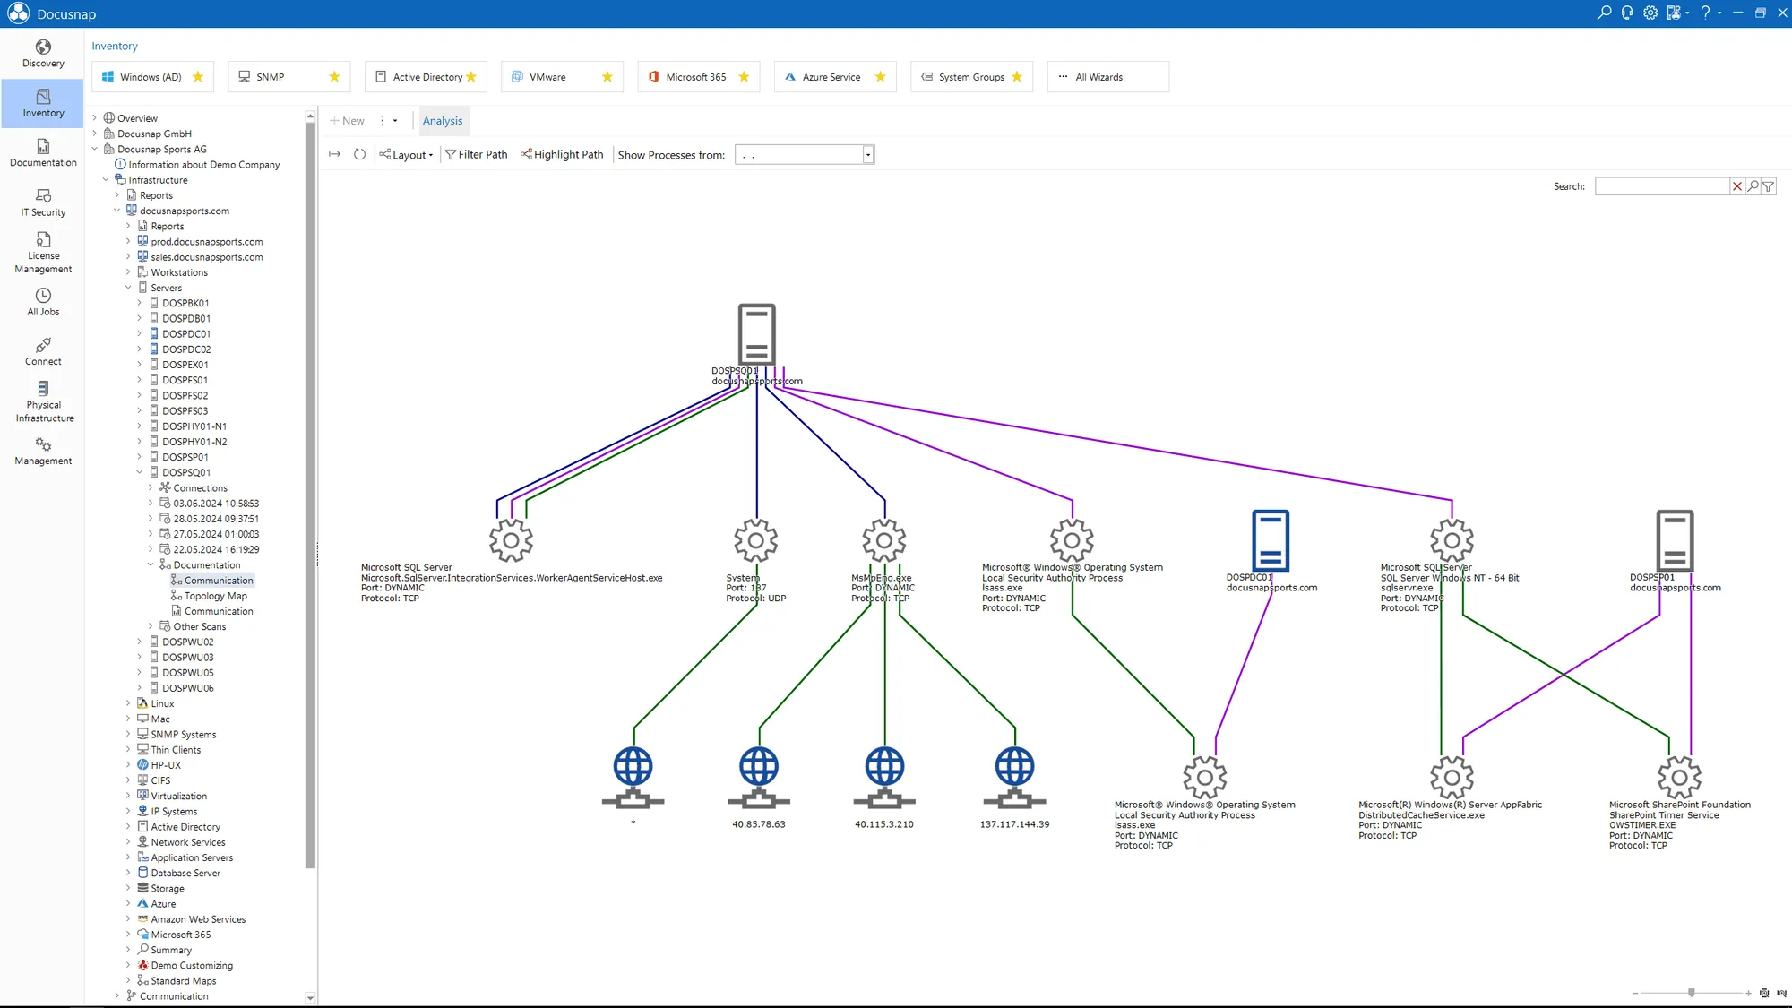The height and width of the screenshot is (1008, 1792).
Task: Open License Management
Action: (43, 253)
